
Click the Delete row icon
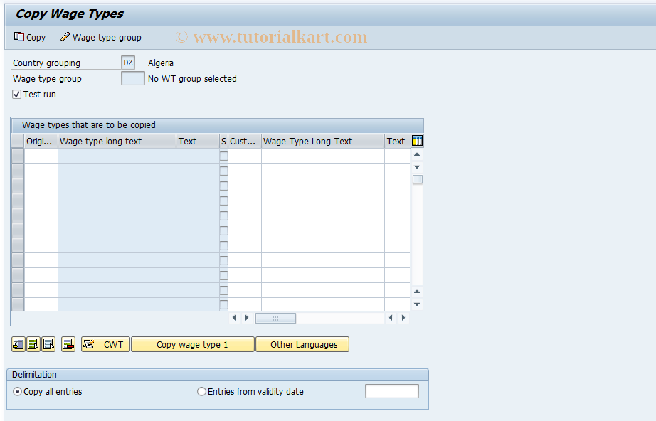(68, 344)
